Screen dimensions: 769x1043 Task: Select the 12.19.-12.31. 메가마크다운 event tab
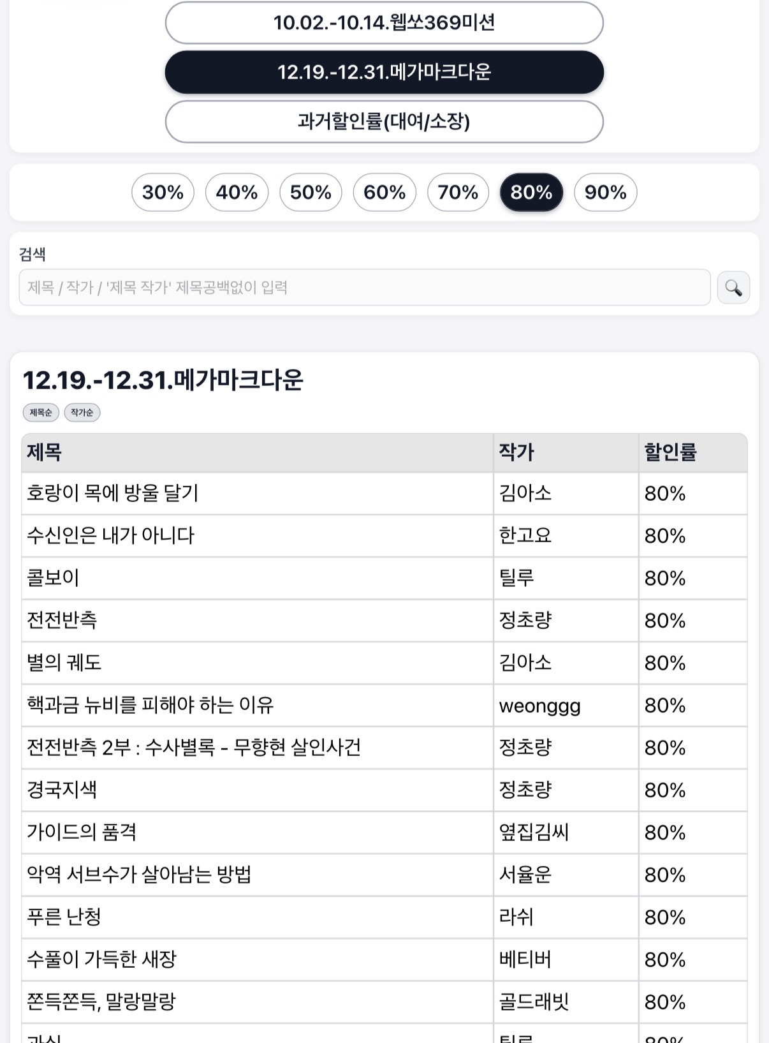coord(384,72)
